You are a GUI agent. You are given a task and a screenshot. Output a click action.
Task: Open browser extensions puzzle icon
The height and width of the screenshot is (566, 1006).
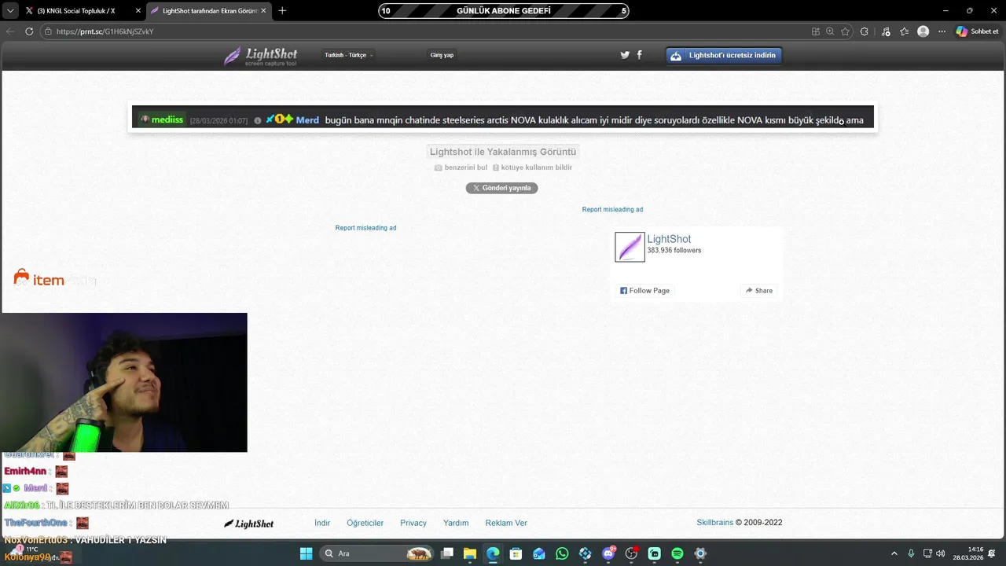(x=865, y=31)
